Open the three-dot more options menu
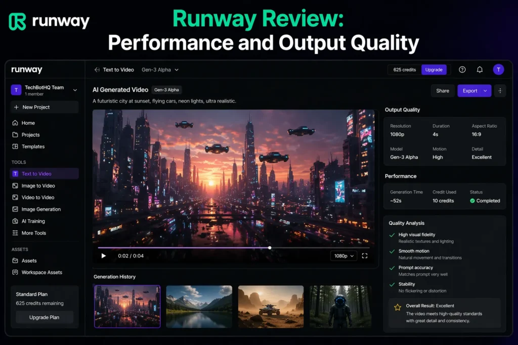The height and width of the screenshot is (345, 518). 500,91
